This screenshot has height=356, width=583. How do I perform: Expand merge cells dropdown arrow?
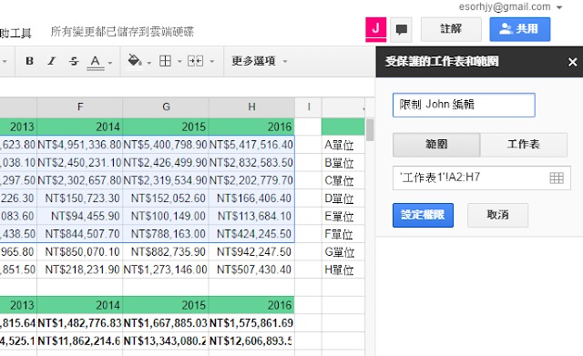(x=212, y=61)
